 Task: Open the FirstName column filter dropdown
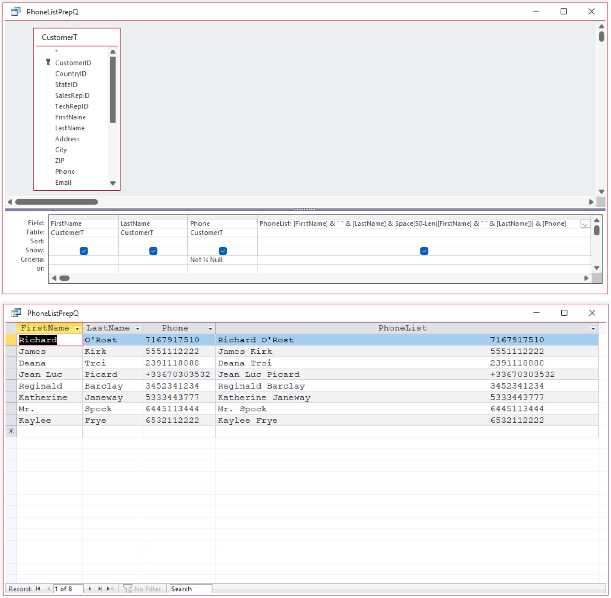tap(77, 328)
